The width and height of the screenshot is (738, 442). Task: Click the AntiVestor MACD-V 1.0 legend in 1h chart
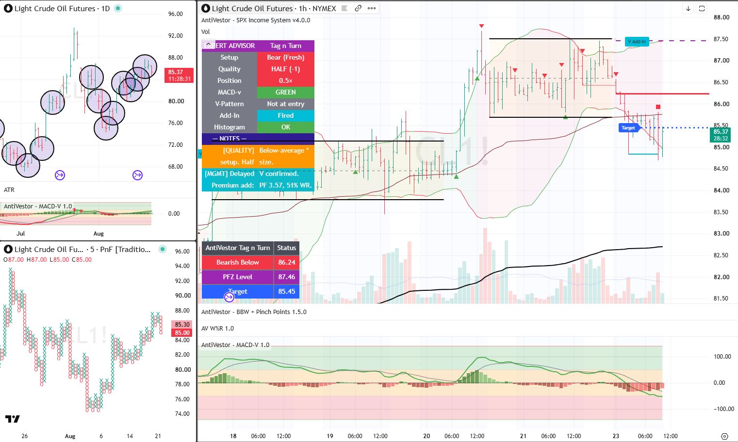click(235, 345)
